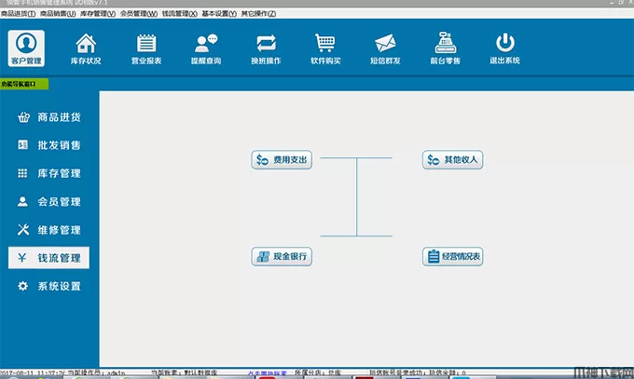Click the 经营情况表 button
Screen dimensions: 634x379
point(453,257)
